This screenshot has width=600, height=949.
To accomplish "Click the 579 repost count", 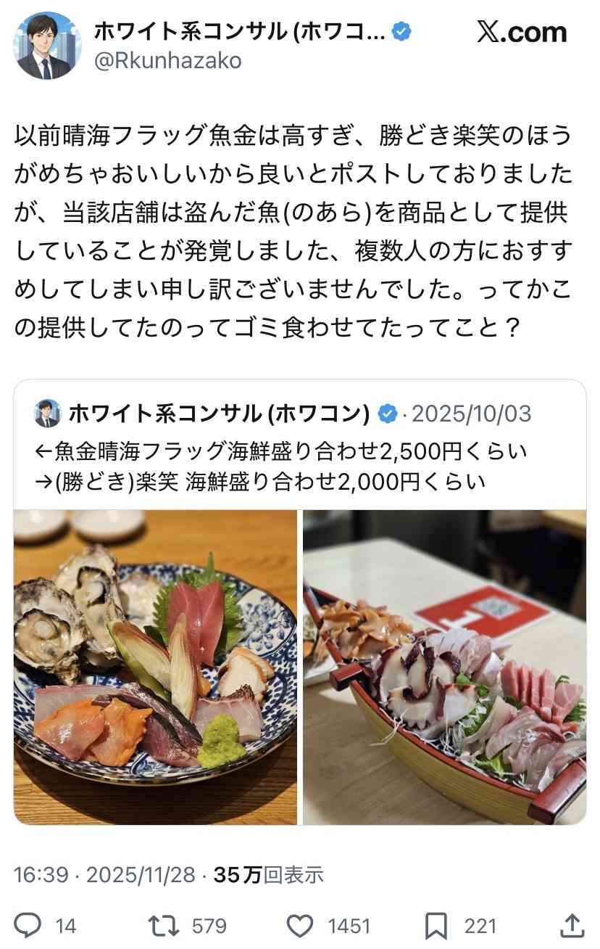I will click(x=209, y=926).
